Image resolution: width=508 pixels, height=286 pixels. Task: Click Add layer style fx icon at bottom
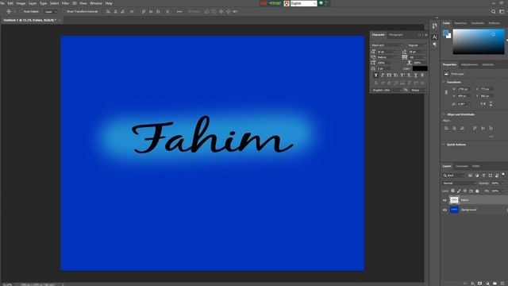(472, 283)
